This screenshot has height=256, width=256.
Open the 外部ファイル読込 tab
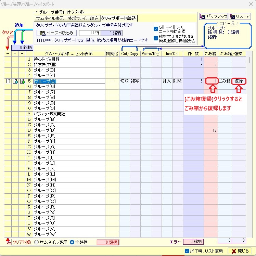83,18
